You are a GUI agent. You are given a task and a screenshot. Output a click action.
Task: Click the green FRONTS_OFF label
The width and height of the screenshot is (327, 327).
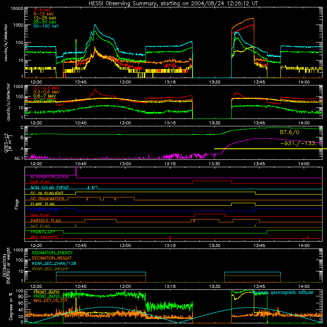coord(43,232)
